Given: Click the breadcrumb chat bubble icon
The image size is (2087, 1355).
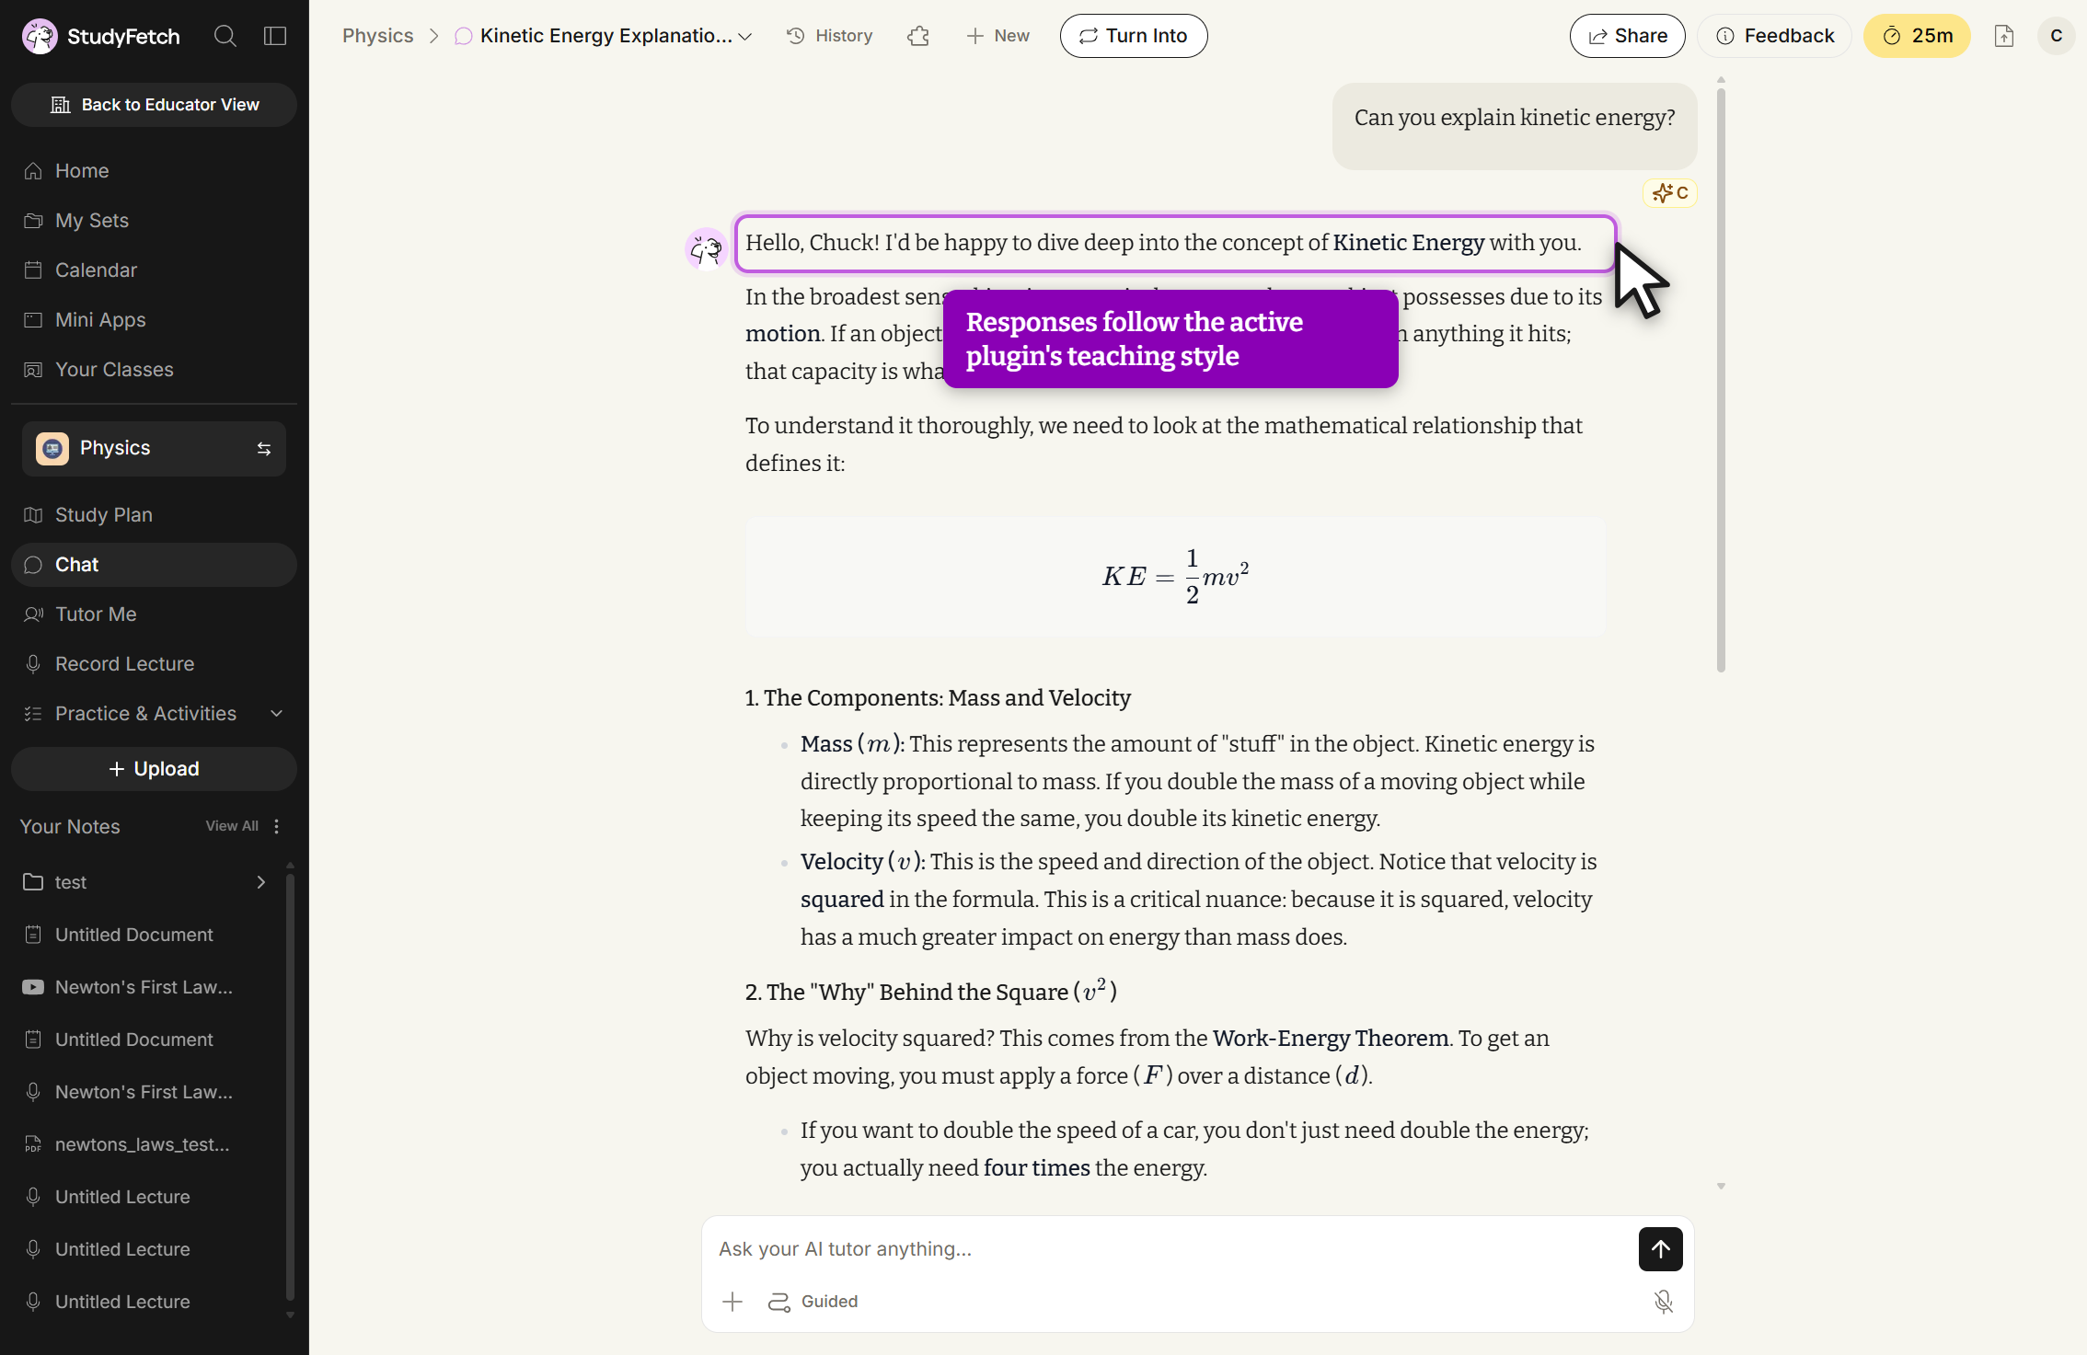Looking at the screenshot, I should click(464, 36).
